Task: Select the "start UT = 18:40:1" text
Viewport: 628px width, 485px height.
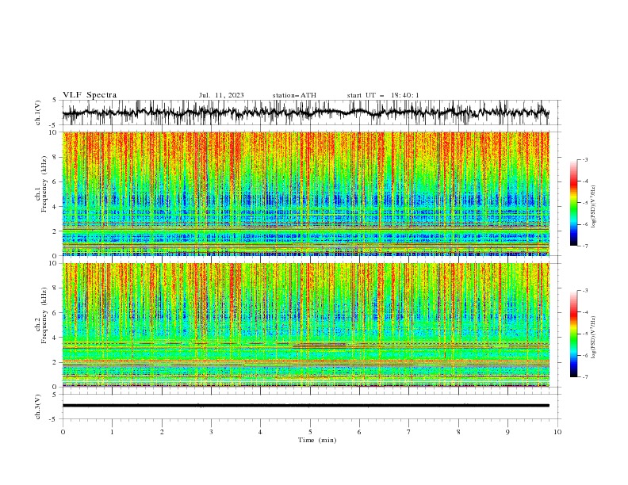Action: [383, 95]
